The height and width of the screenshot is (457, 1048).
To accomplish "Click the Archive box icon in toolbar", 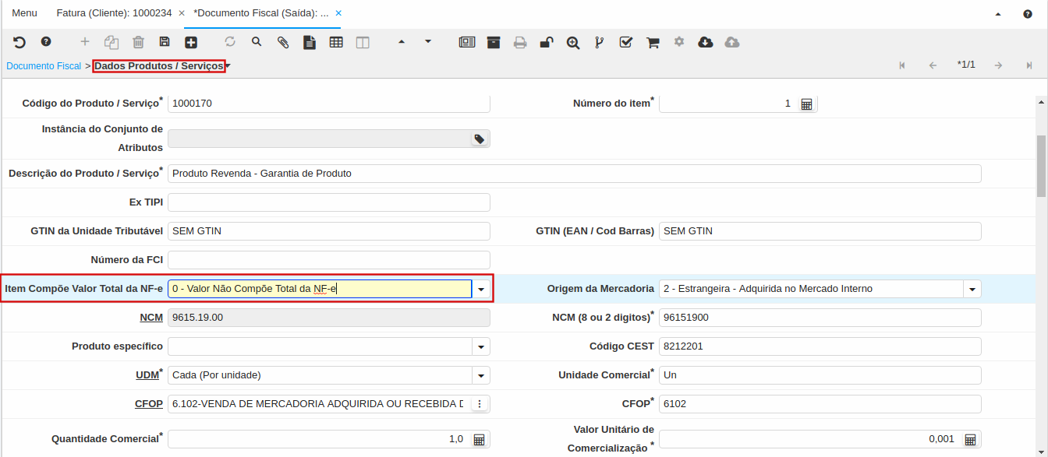I will click(494, 43).
